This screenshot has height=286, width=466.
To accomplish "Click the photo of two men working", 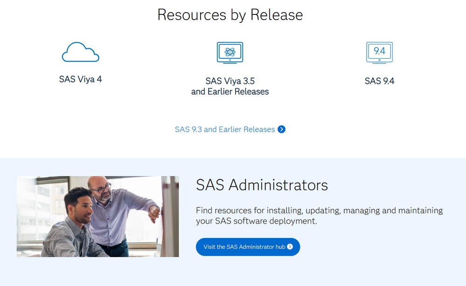I will (98, 217).
